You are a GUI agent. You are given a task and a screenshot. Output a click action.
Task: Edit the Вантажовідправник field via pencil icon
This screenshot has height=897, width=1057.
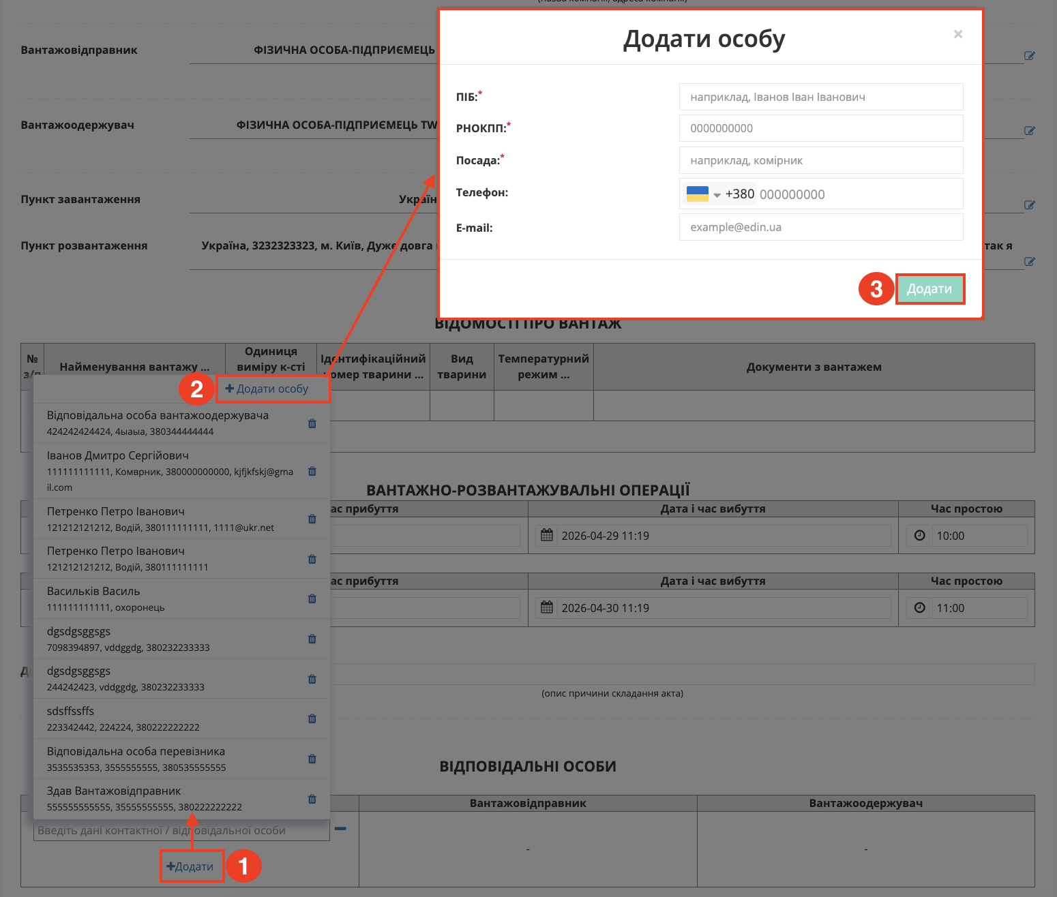click(x=1030, y=56)
